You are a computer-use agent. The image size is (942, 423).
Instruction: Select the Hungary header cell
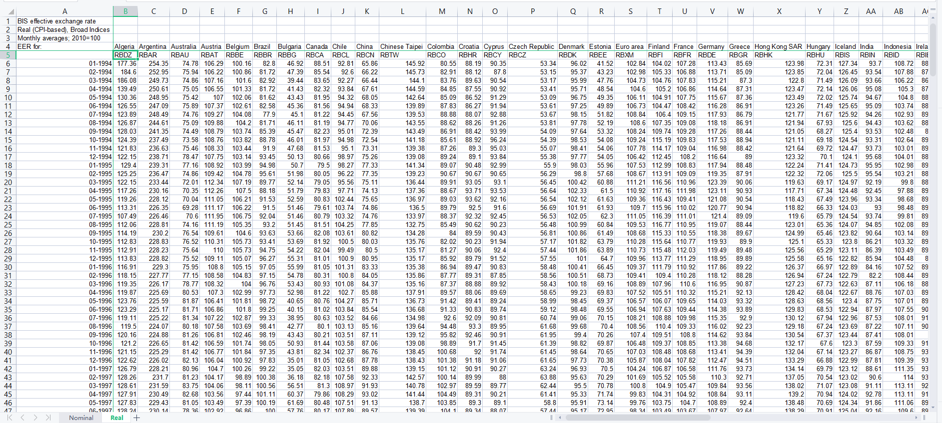click(x=820, y=46)
